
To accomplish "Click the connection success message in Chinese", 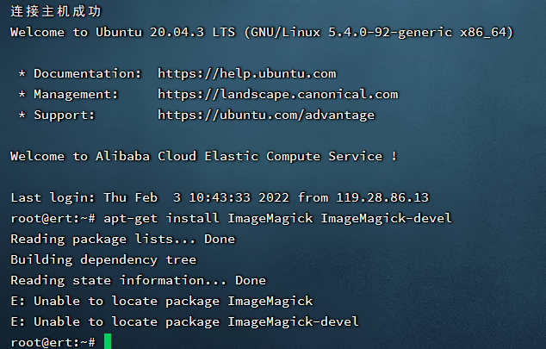I will [56, 11].
